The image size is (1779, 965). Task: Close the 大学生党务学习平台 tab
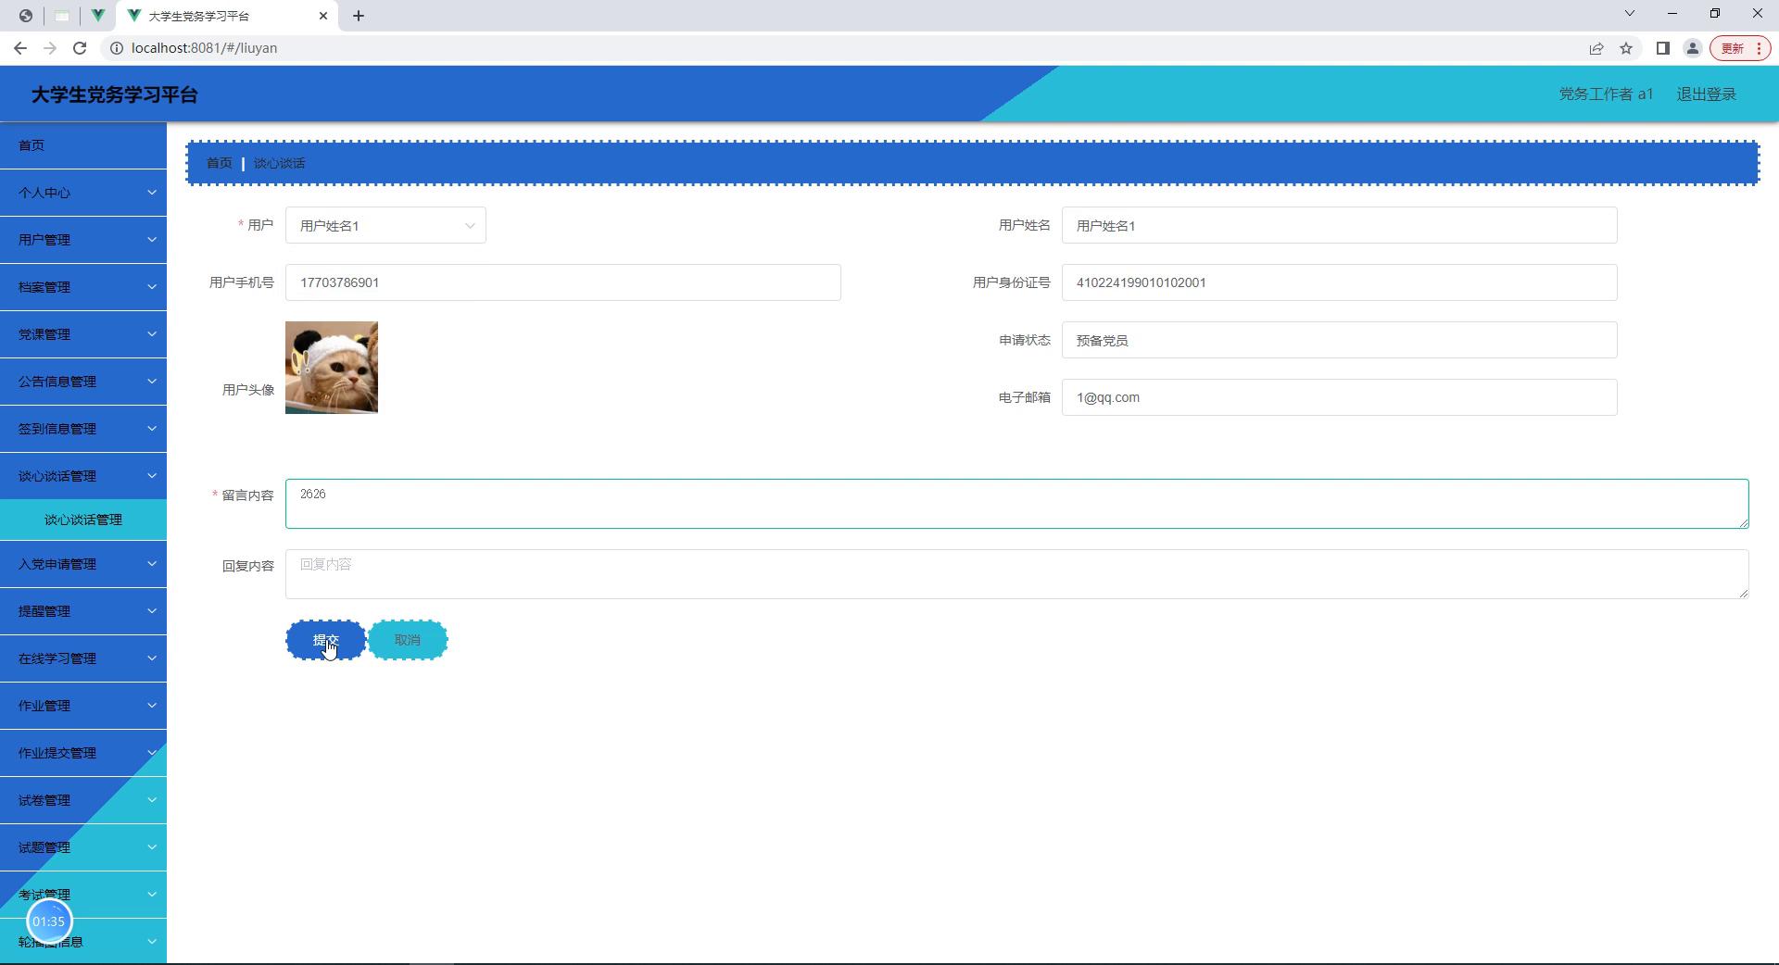click(x=323, y=16)
